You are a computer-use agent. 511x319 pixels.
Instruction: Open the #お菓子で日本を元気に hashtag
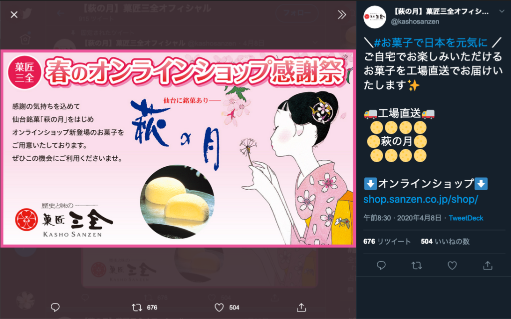[430, 43]
